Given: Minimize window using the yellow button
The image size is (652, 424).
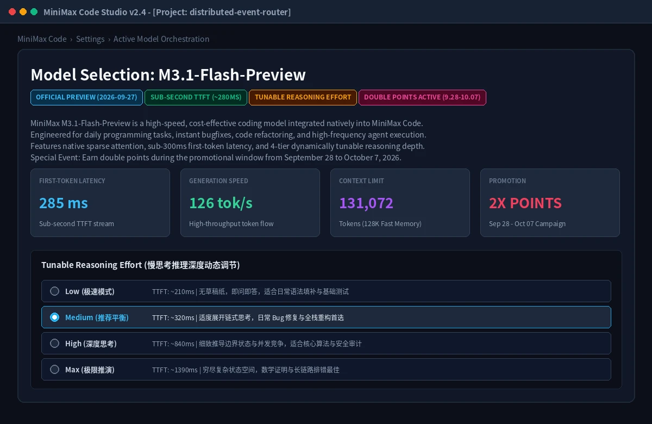Looking at the screenshot, I should pos(23,12).
